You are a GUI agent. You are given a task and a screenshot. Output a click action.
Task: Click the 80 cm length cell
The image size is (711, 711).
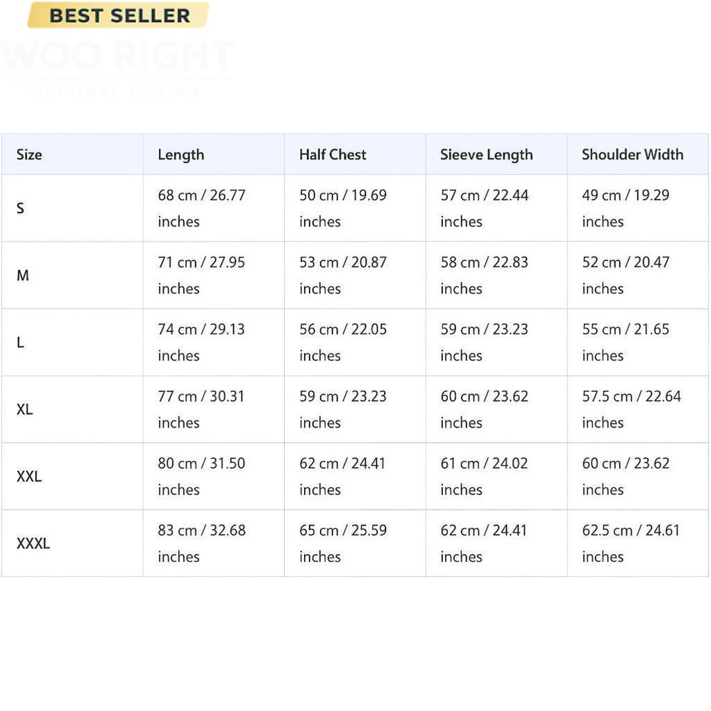(214, 476)
